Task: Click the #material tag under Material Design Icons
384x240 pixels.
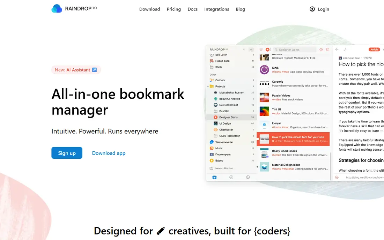Action: click(x=288, y=169)
